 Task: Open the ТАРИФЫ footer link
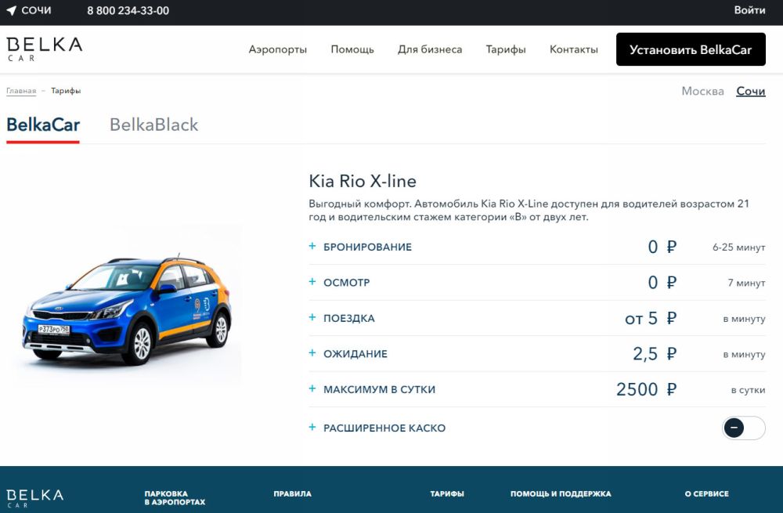click(447, 494)
